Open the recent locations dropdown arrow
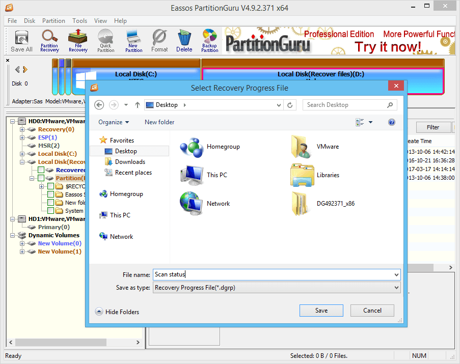Viewport: 460px width, 364px height. click(126, 105)
